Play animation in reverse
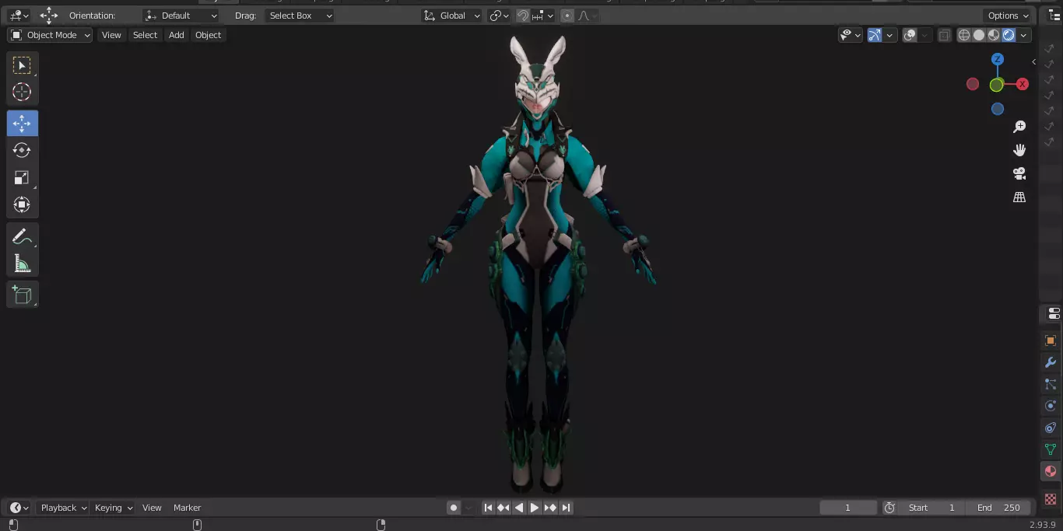Viewport: 1063px width, 531px height. click(x=519, y=508)
